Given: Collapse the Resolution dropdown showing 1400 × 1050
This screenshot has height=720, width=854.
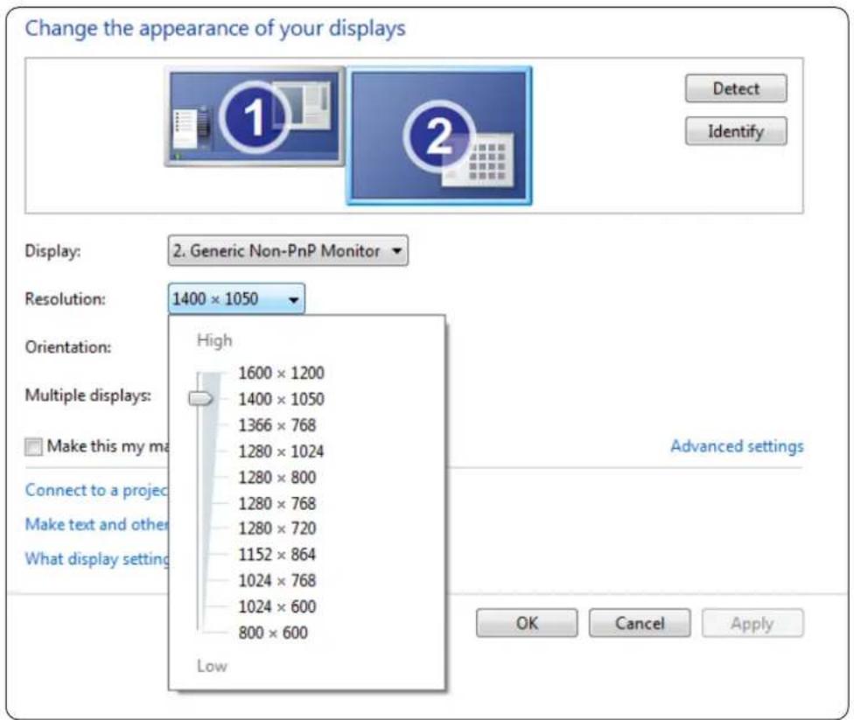Looking at the screenshot, I should point(236,298).
